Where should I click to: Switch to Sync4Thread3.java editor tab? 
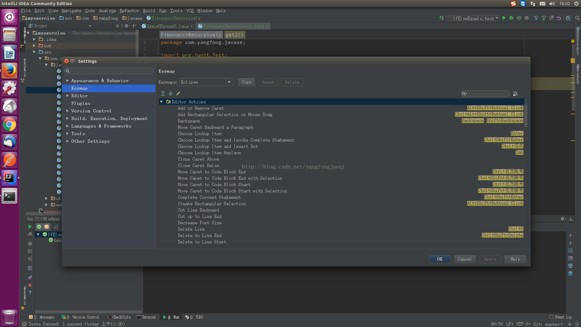168,26
